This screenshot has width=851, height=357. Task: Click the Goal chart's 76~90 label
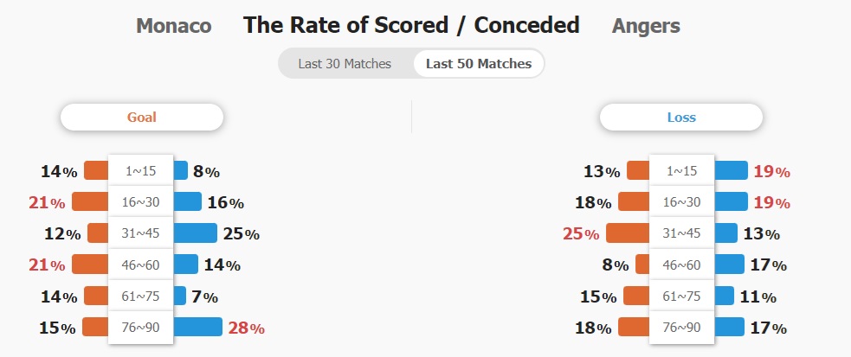(140, 328)
